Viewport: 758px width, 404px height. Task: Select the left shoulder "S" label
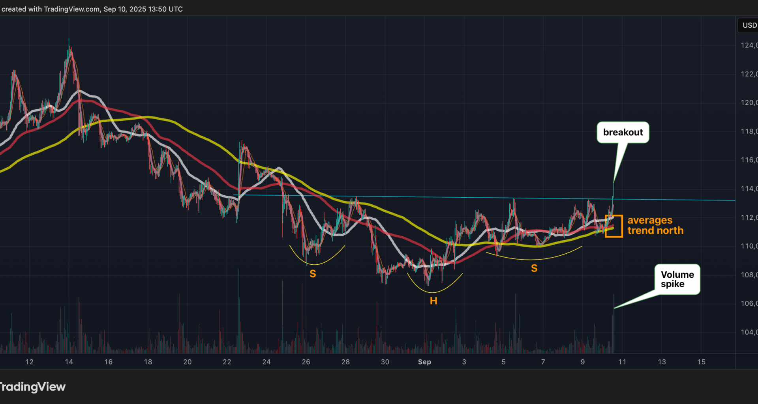[x=313, y=274]
